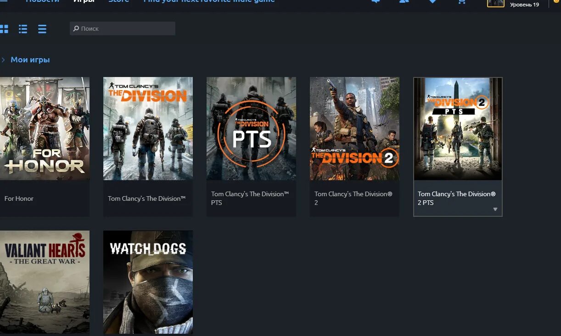The image size is (561, 336).
Task: Click the Tom Clancy's The Division® 2 title
Action: click(x=353, y=198)
